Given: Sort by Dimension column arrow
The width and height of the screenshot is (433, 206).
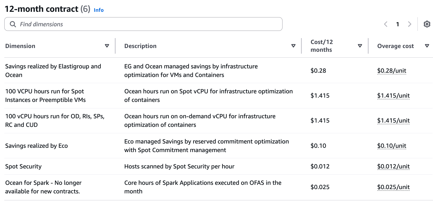Looking at the screenshot, I should click(107, 46).
